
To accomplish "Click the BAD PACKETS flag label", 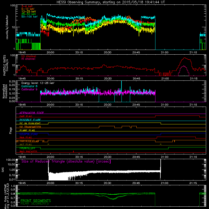I will pos(28,152).
